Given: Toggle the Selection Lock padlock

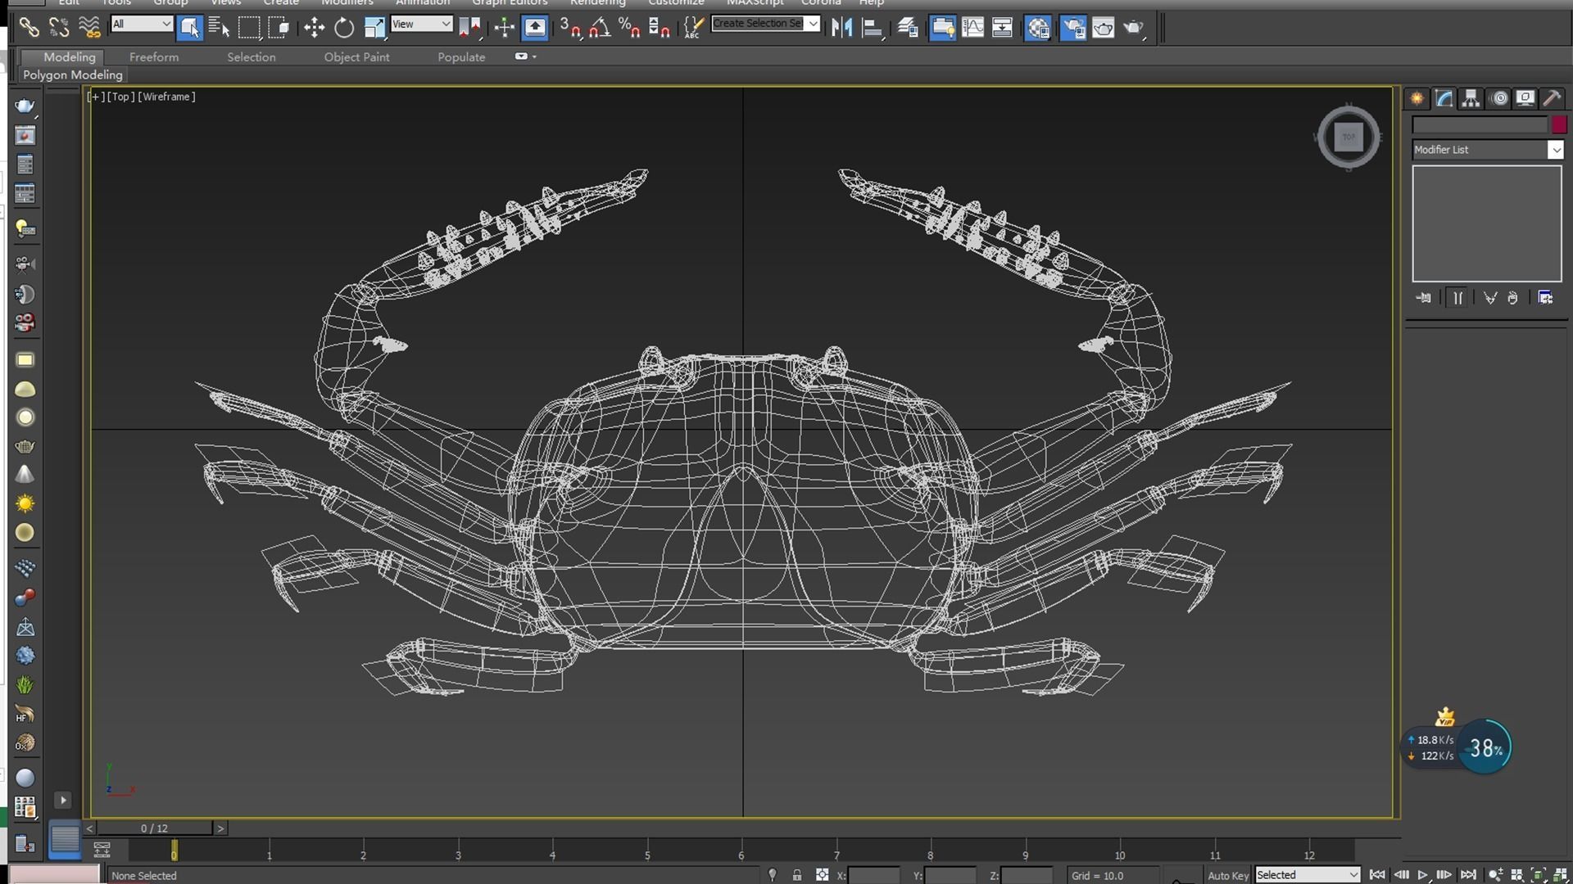Looking at the screenshot, I should coord(797,875).
